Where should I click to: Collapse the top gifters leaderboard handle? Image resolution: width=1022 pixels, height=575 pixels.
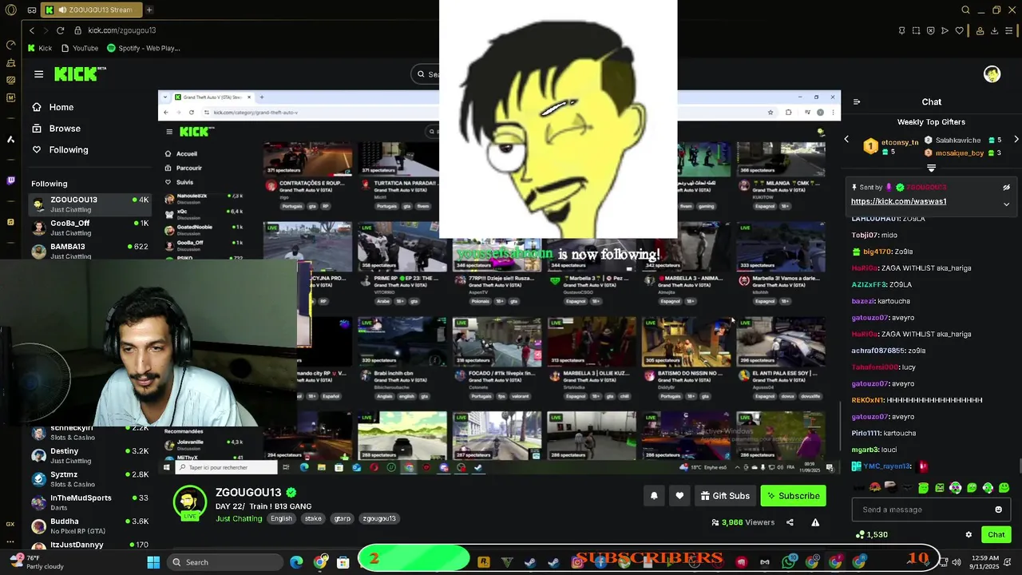tap(931, 168)
